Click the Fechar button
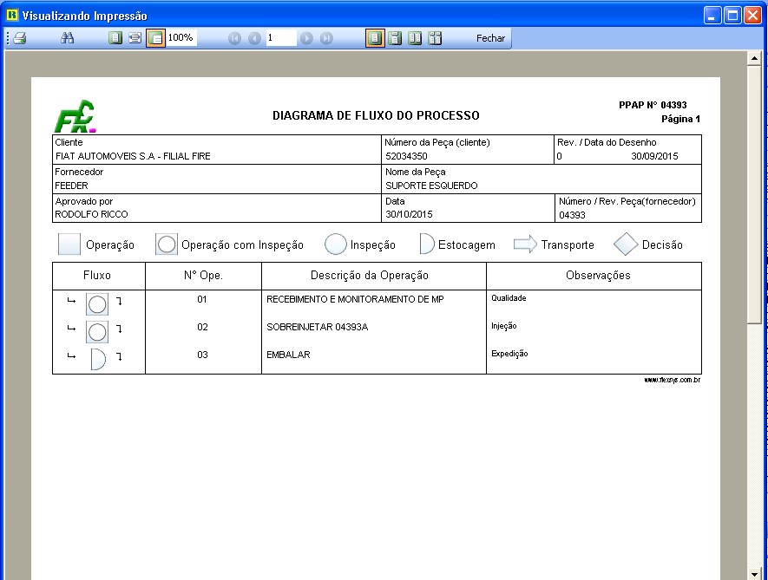Screen dimensions: 768x580 pyautogui.click(x=490, y=38)
